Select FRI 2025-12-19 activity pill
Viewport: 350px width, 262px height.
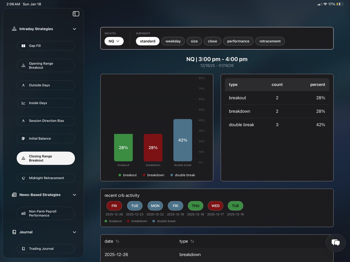pos(175,206)
